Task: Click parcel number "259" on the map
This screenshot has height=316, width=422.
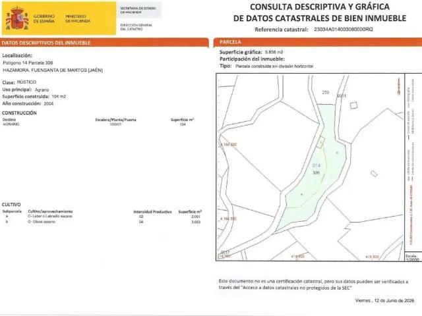Action: [325, 92]
